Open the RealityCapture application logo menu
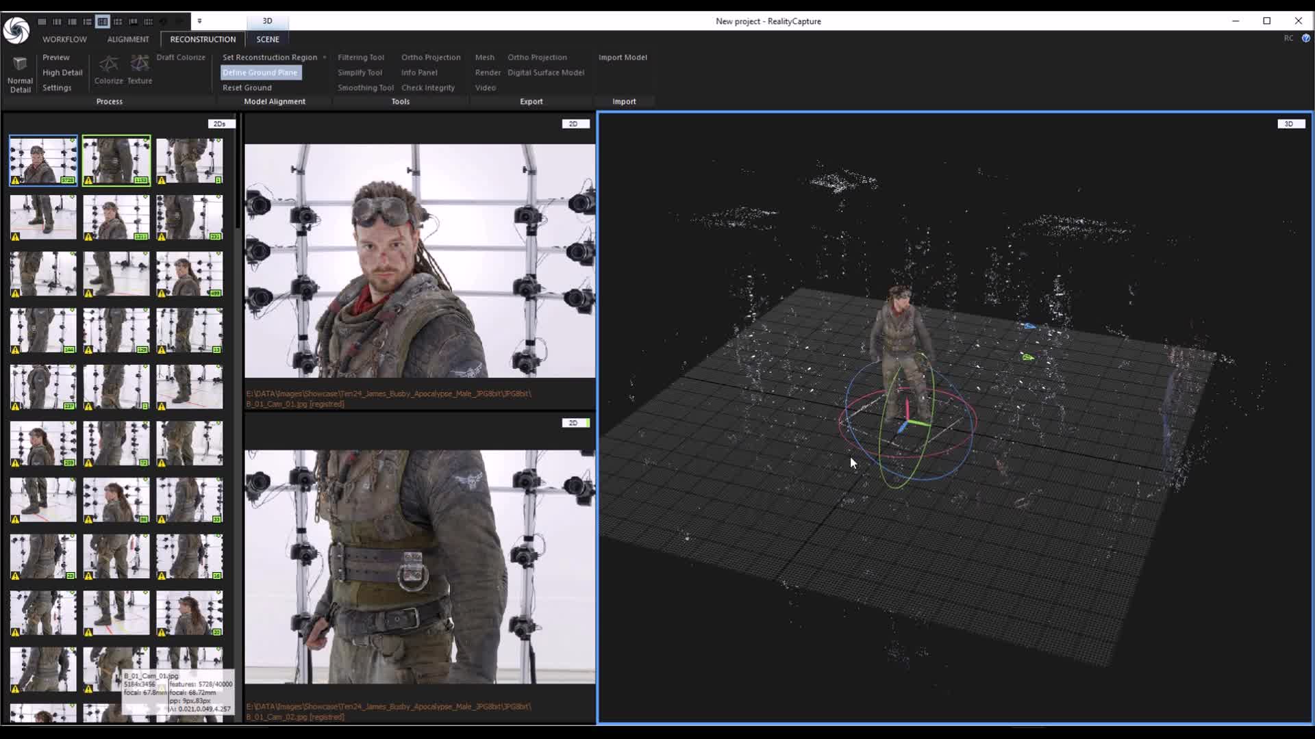 pyautogui.click(x=16, y=30)
